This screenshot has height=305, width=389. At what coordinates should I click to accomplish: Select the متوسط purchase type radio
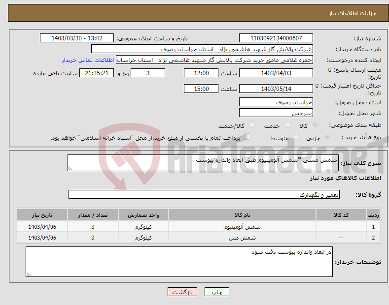(296, 137)
